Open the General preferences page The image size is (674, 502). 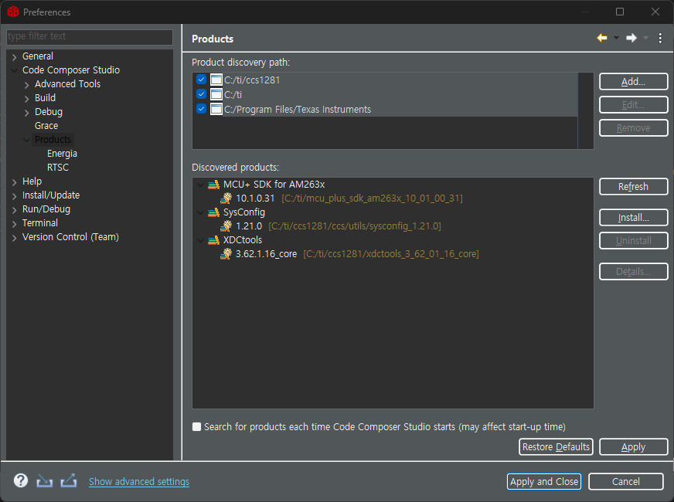38,56
